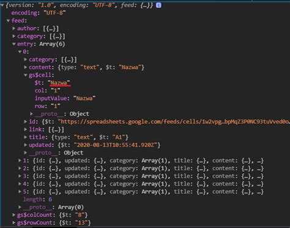
Task: Expand the category array inside entry 0
Action: pos(26,59)
